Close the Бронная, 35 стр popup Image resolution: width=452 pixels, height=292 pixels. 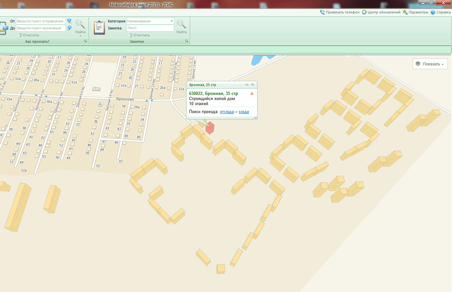tap(253, 85)
